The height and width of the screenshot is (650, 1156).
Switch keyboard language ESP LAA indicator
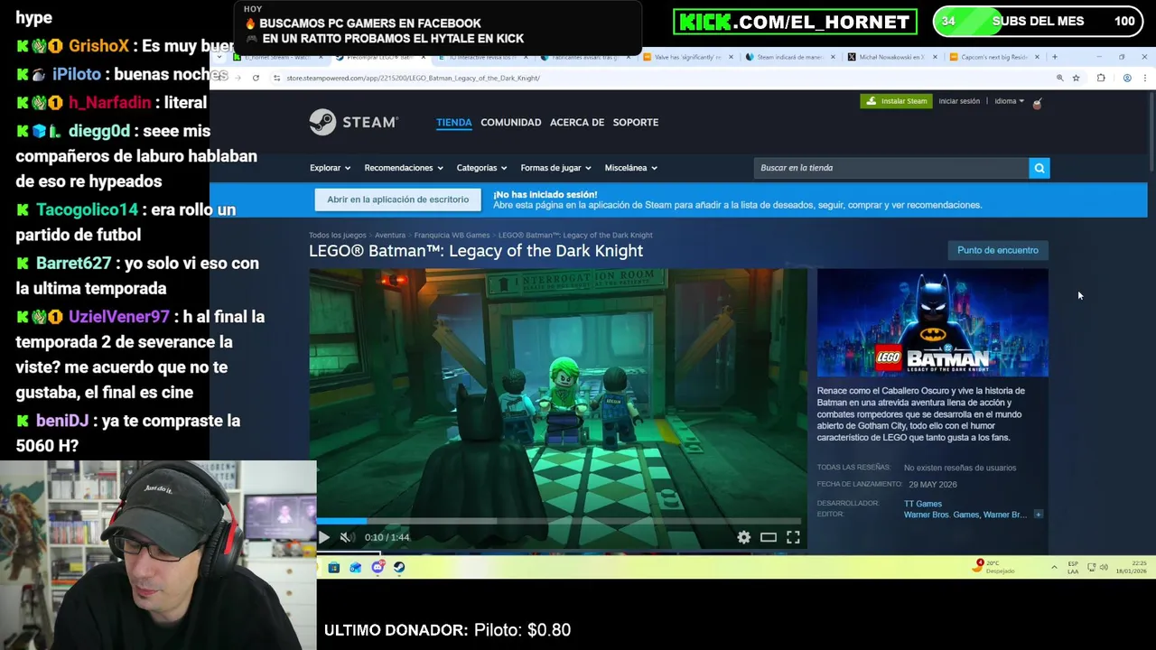pyautogui.click(x=1073, y=567)
